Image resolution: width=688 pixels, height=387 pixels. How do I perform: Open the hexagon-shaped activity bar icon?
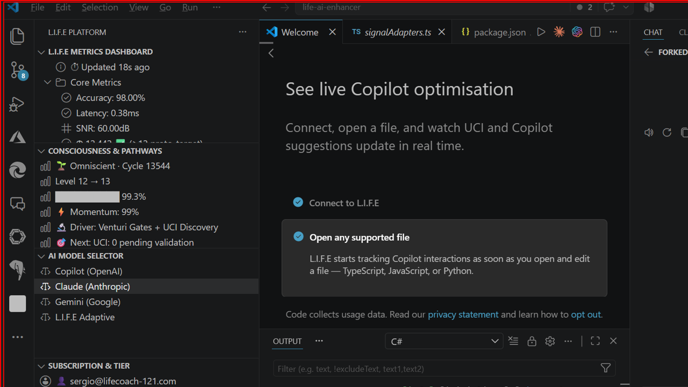click(x=17, y=236)
